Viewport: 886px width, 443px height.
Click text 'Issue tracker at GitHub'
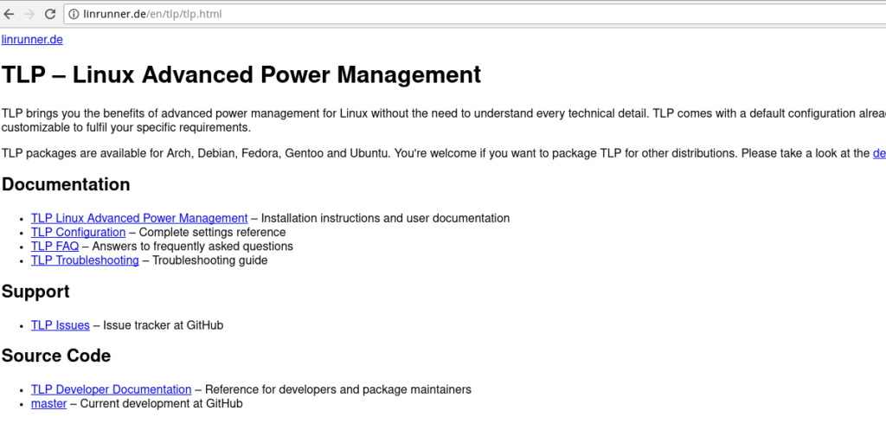coord(163,325)
